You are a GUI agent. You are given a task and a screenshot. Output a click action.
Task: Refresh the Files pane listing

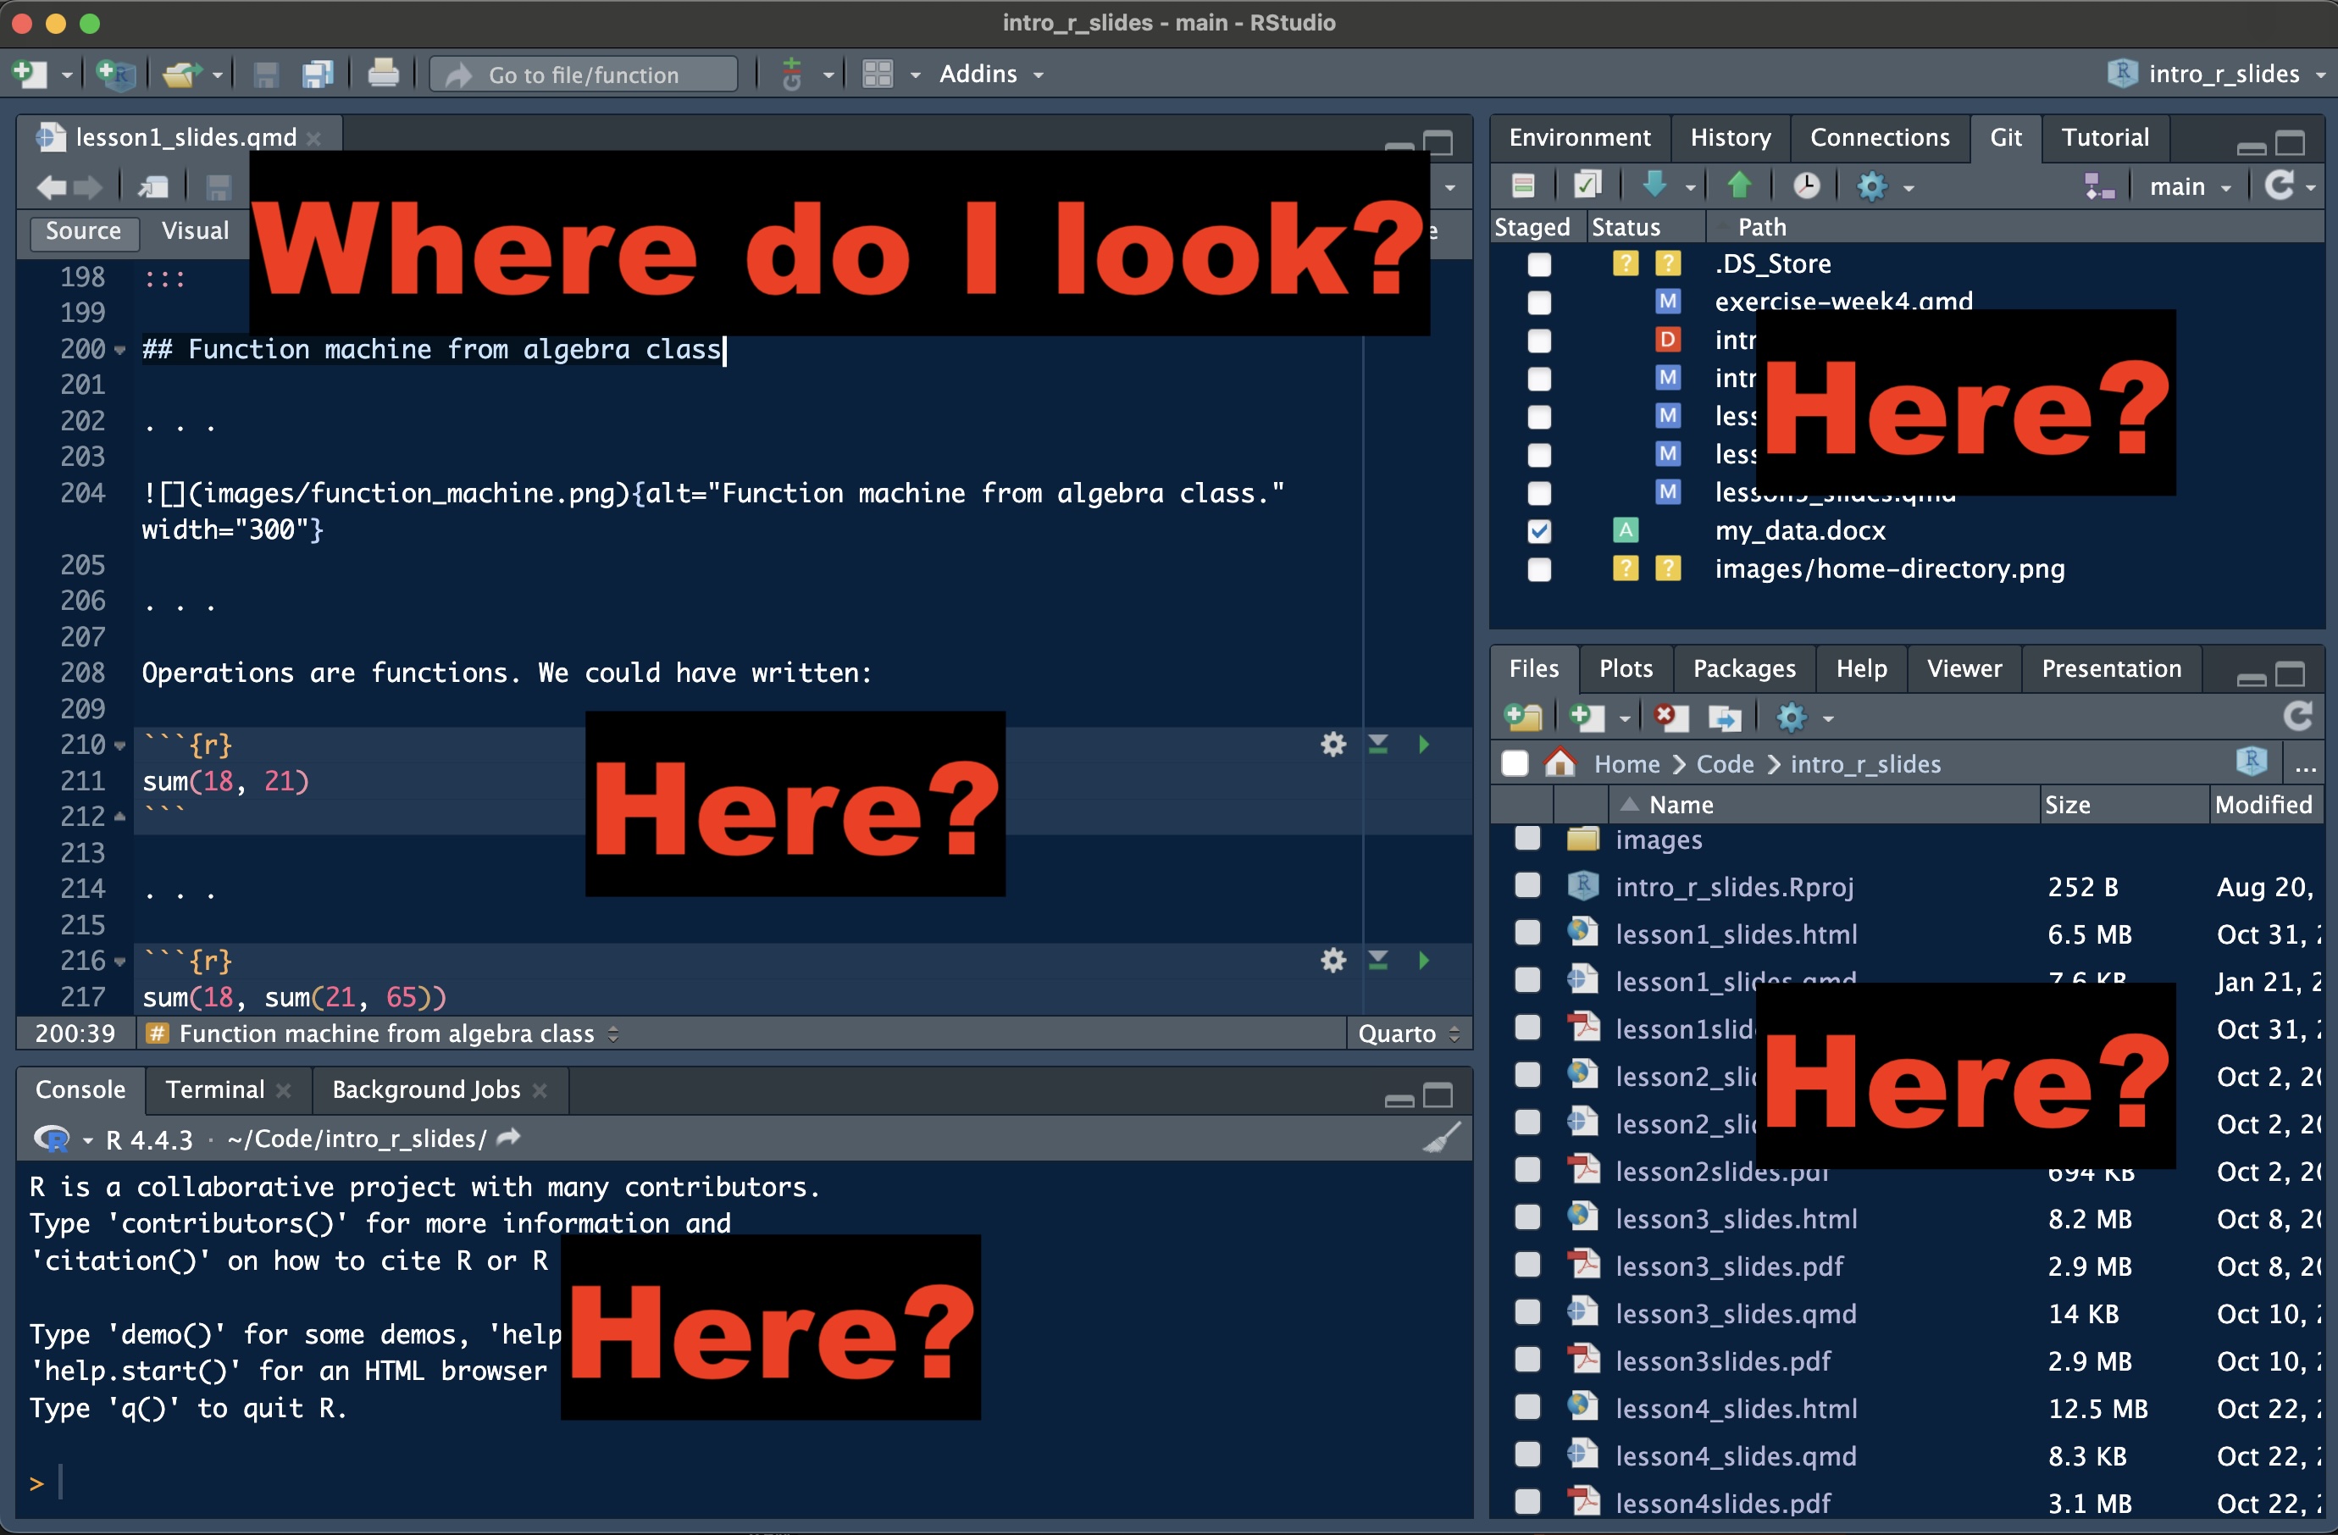[x=2296, y=716]
